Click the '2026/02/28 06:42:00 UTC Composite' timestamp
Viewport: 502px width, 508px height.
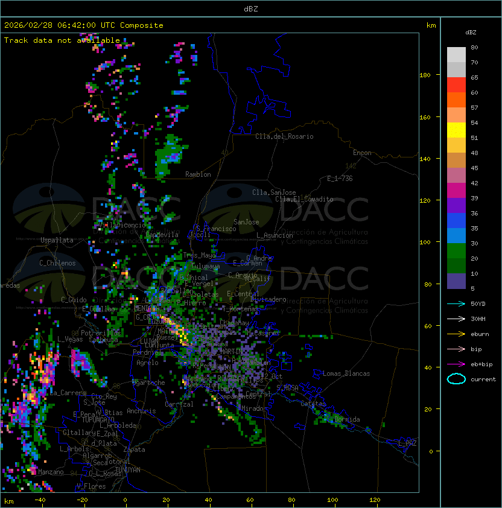[x=84, y=25]
